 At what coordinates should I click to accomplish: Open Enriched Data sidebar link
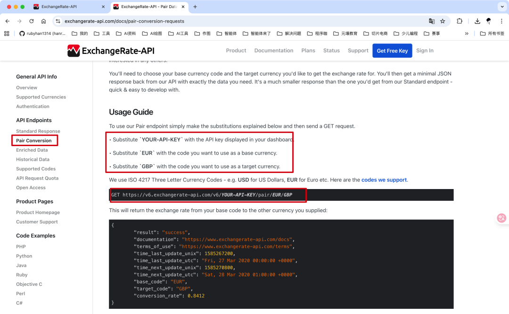(32, 150)
